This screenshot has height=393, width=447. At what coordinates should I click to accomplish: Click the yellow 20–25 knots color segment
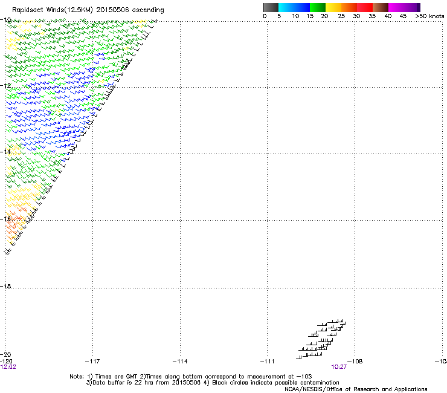pyautogui.click(x=333, y=7)
